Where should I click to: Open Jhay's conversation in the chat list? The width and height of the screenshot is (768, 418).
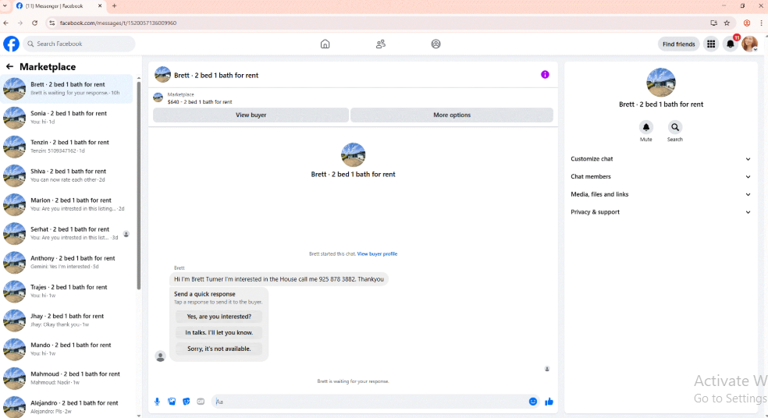tap(67, 320)
